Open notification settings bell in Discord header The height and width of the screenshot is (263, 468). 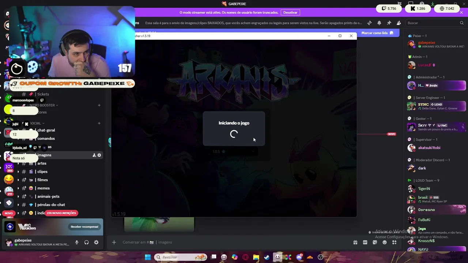tap(379, 23)
